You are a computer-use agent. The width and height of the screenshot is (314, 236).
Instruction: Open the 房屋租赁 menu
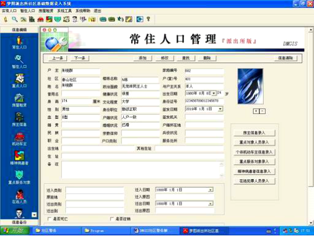[x=46, y=11]
